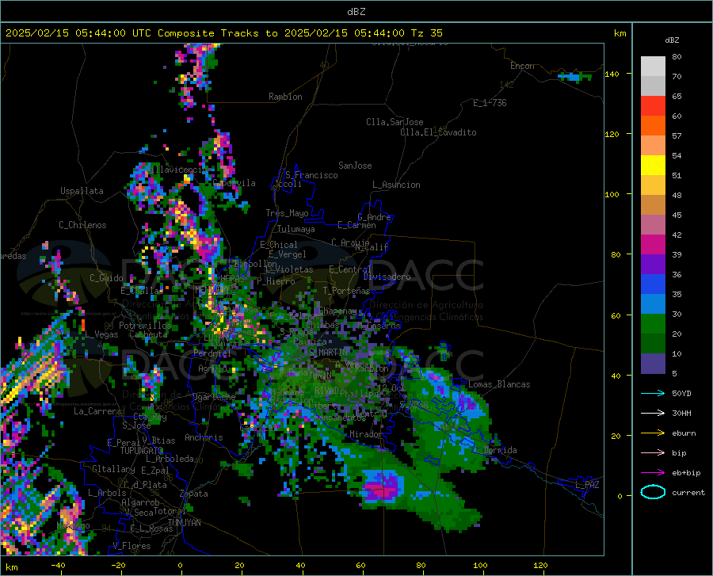713x576 pixels.
Task: Click the cyan current ellipse legend icon
Action: [x=653, y=492]
